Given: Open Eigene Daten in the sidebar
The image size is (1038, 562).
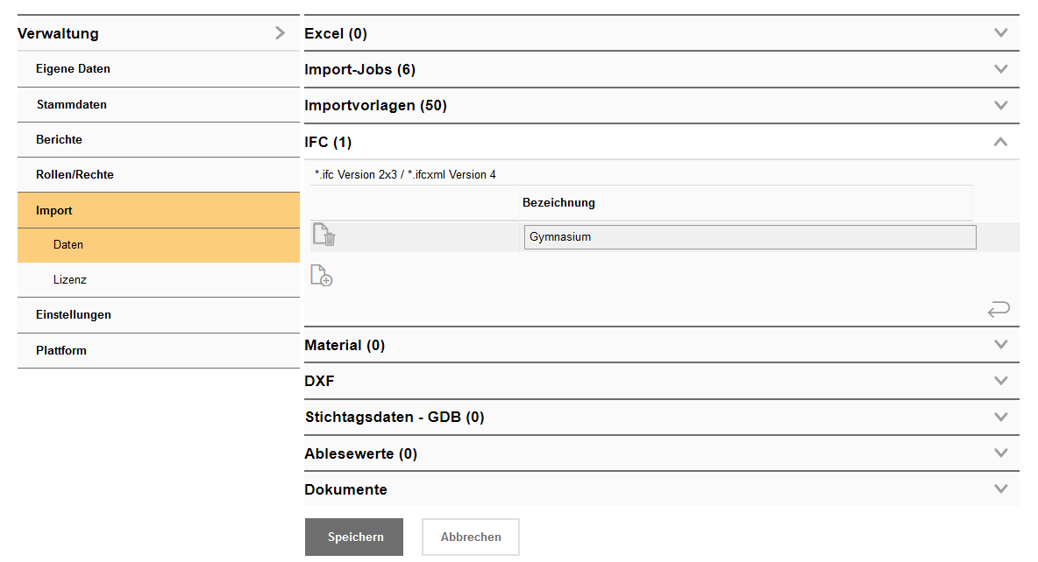Looking at the screenshot, I should click(x=73, y=69).
